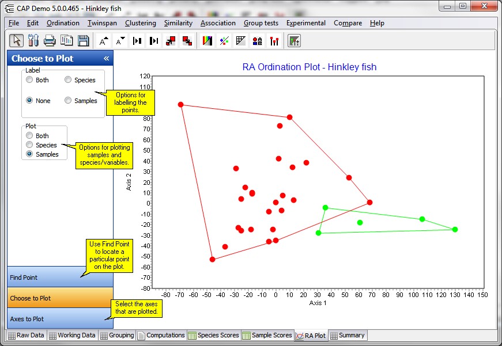Open the Find Point panel
502x346 pixels.
pos(60,277)
